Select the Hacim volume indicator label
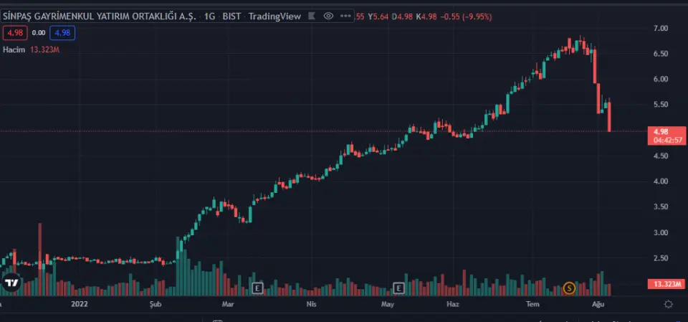 click(x=14, y=50)
